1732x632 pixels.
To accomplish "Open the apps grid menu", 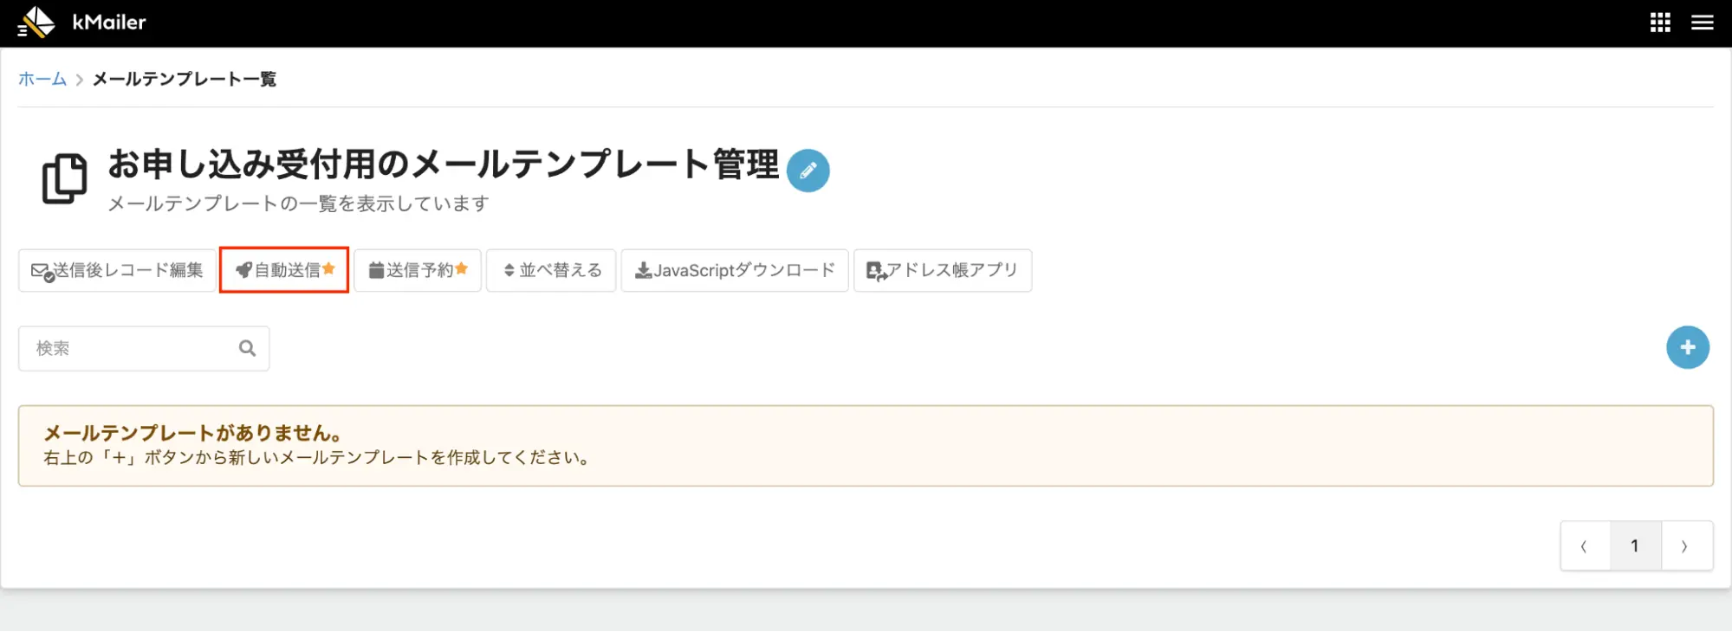I will 1660,23.
